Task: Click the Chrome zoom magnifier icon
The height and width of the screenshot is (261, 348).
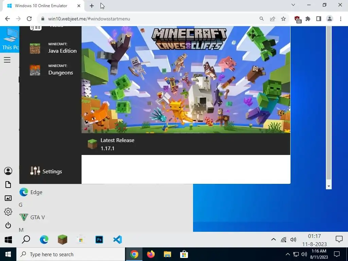Action: (262, 19)
